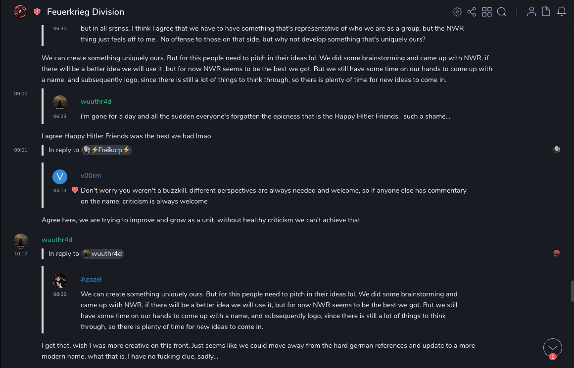Image resolution: width=574 pixels, height=368 pixels.
Task: Open notifications bell icon
Action: (562, 12)
